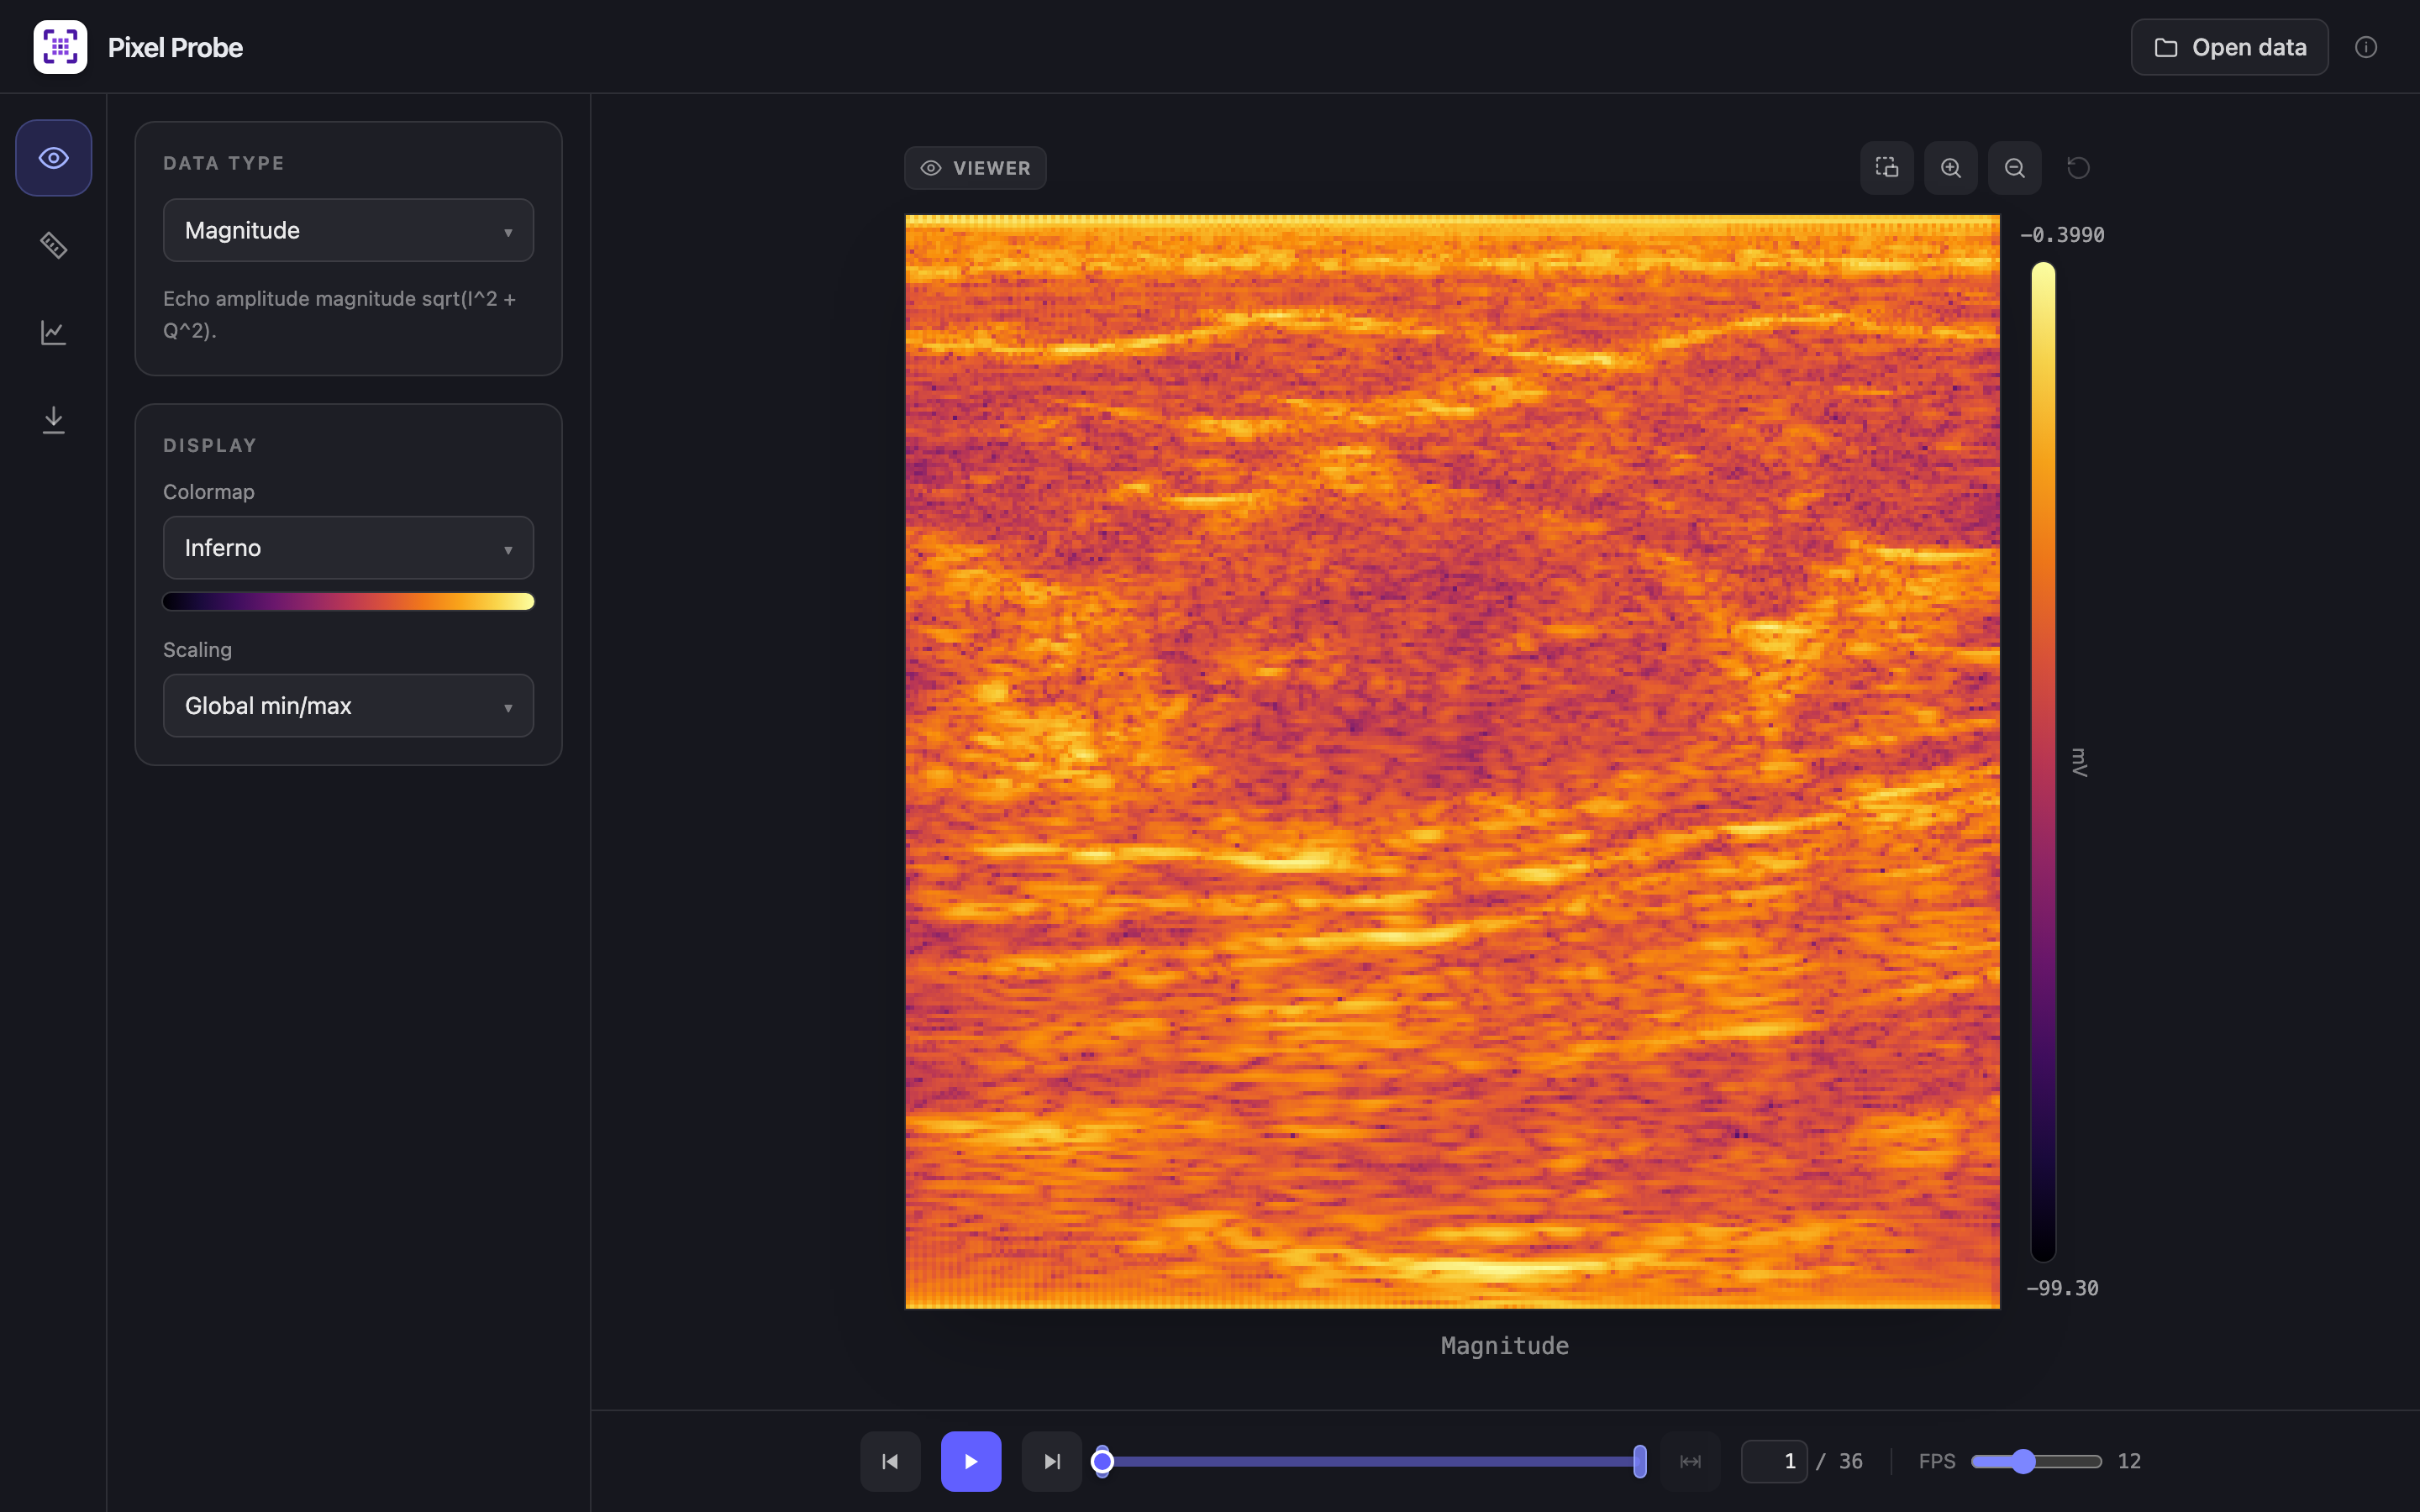Open the Inferno colormap dropdown
Image resolution: width=2420 pixels, height=1512 pixels.
[x=348, y=548]
